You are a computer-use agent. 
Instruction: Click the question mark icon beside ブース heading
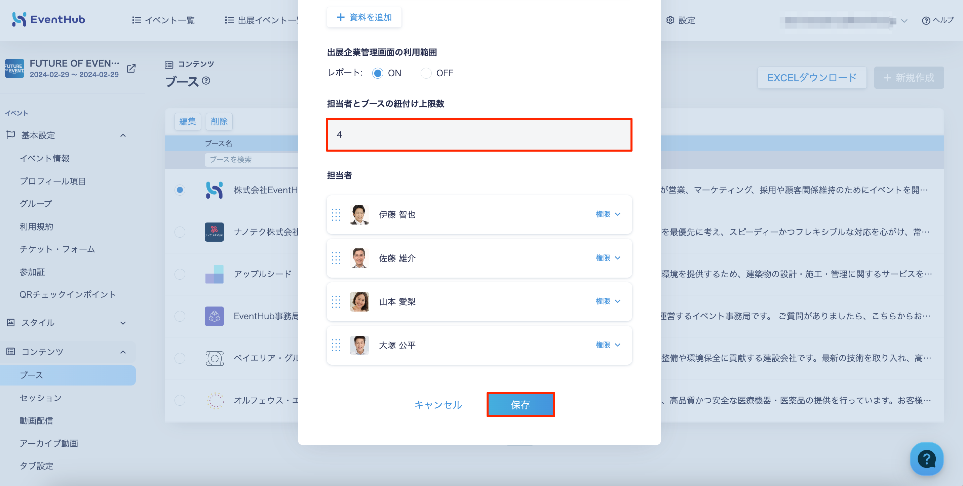206,81
